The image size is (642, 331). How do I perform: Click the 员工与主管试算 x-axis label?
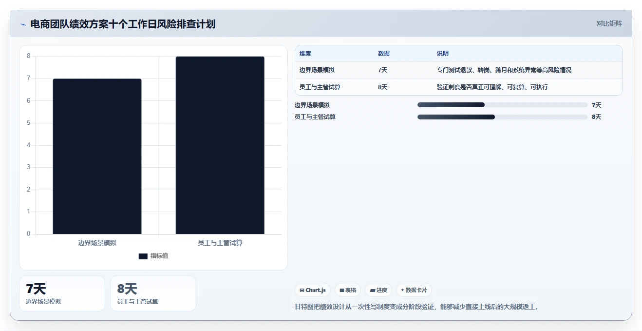[220, 243]
